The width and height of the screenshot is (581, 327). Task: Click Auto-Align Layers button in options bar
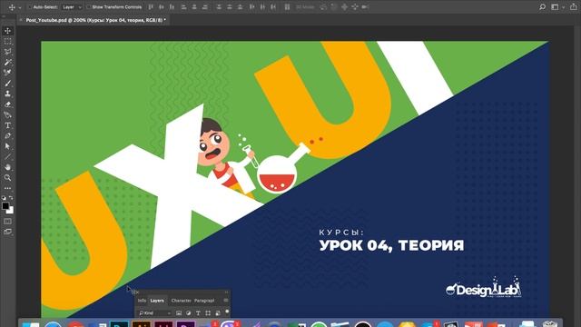click(287, 7)
